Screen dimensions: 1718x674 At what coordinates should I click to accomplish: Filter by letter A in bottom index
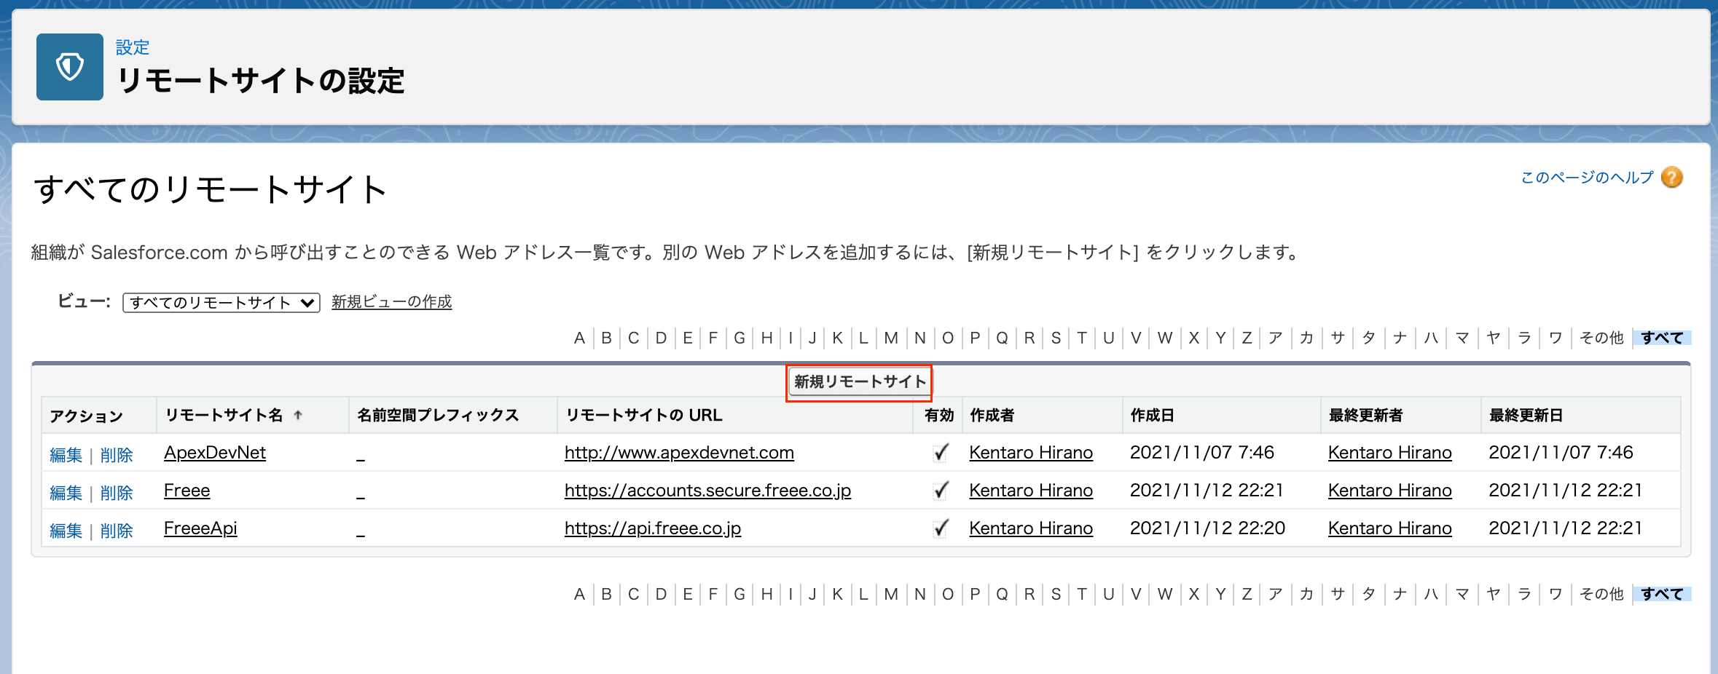coord(579,594)
